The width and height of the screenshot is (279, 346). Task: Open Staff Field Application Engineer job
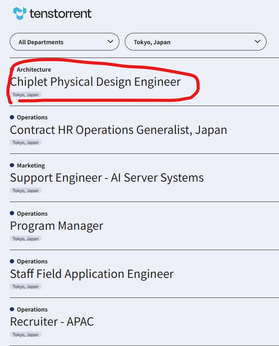point(92,274)
